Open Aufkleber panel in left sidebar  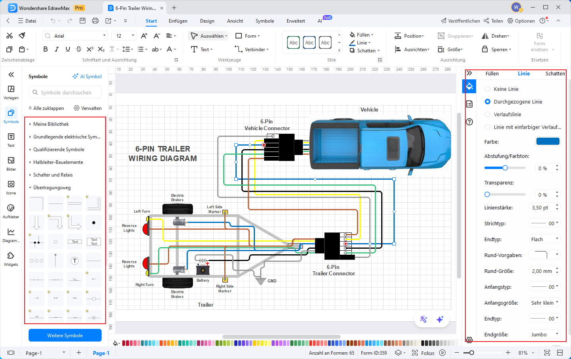[11, 211]
